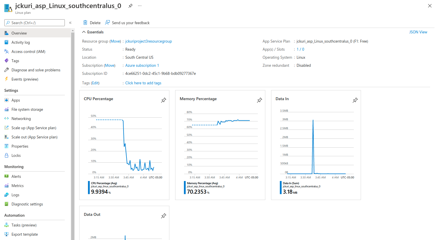435x240 pixels.
Task: Collapse the Essentials section chevron
Action: (x=84, y=32)
